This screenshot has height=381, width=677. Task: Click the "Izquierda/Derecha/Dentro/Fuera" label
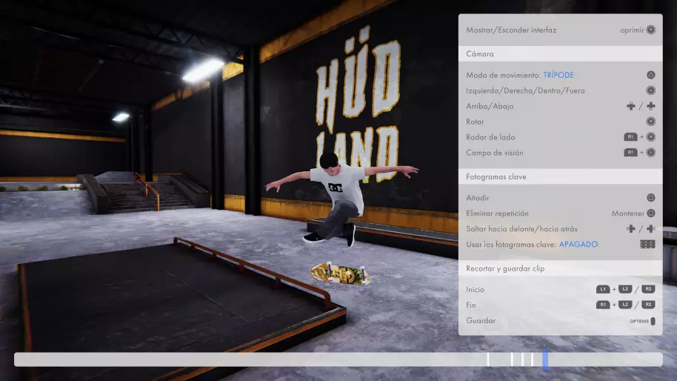(x=525, y=90)
